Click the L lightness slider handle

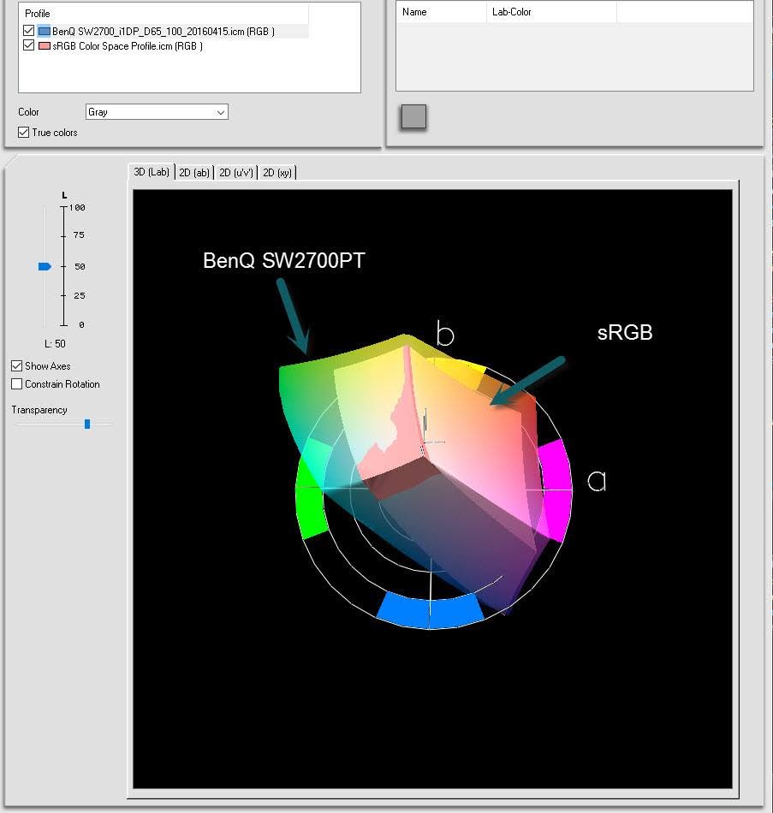tap(45, 266)
